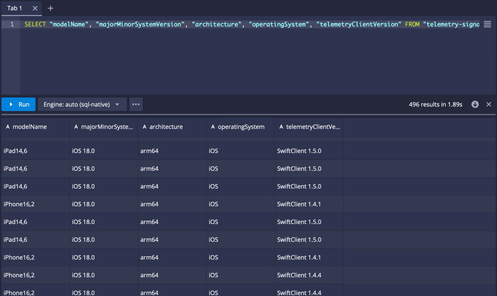
Task: Select the first SwiftClient 1.4.1 cell
Action: click(299, 204)
